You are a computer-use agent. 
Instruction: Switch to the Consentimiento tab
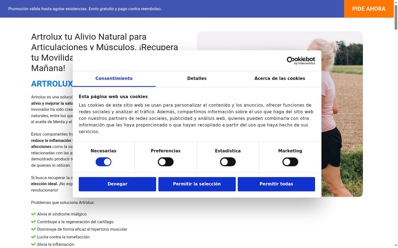[x=114, y=79]
